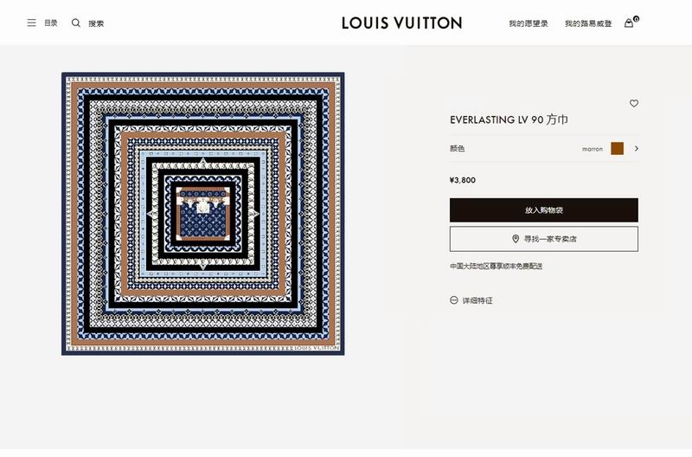Expand color options with the chevron arrow
The image size is (692, 457).
click(637, 148)
